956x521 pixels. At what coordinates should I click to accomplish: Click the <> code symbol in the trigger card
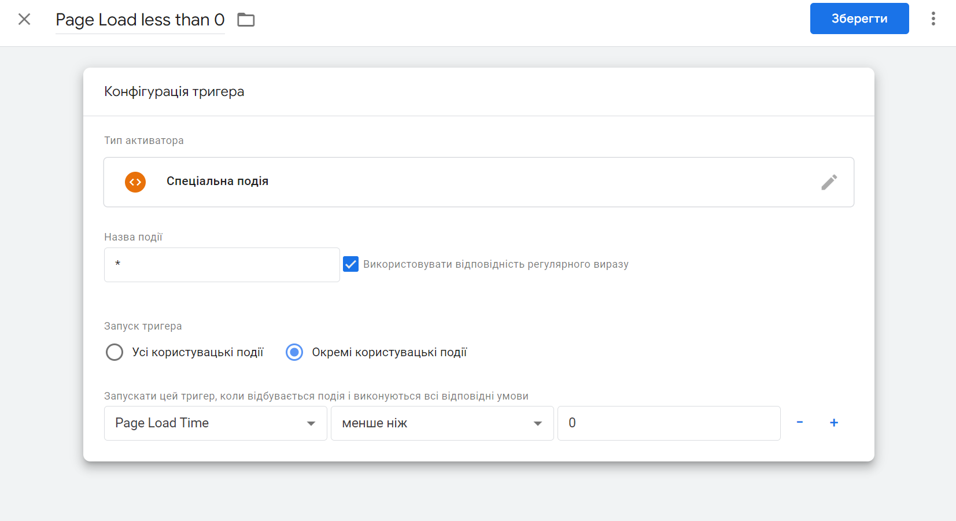click(x=135, y=182)
